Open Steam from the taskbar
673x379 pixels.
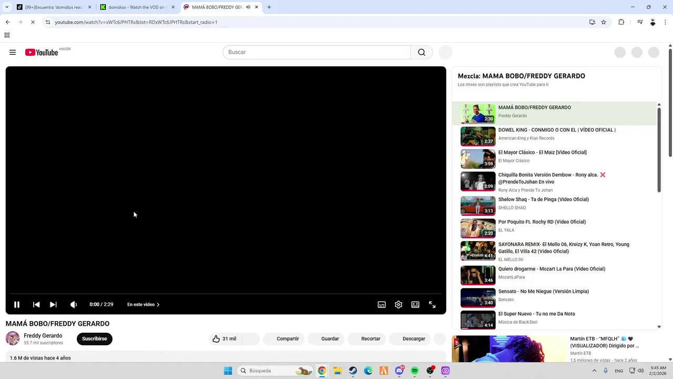[x=353, y=371]
